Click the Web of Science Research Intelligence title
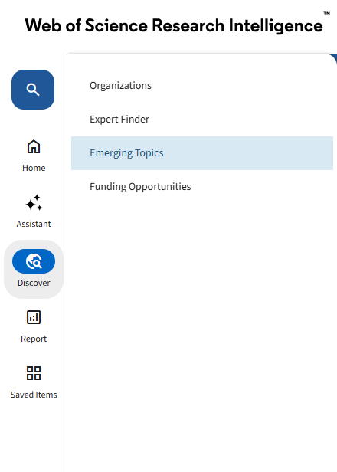Screen dimensions: 337x472 174,25
